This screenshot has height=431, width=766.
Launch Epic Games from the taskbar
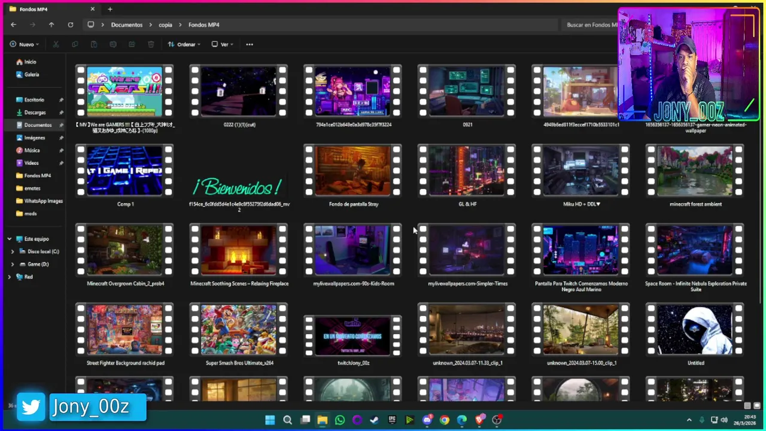(x=392, y=420)
